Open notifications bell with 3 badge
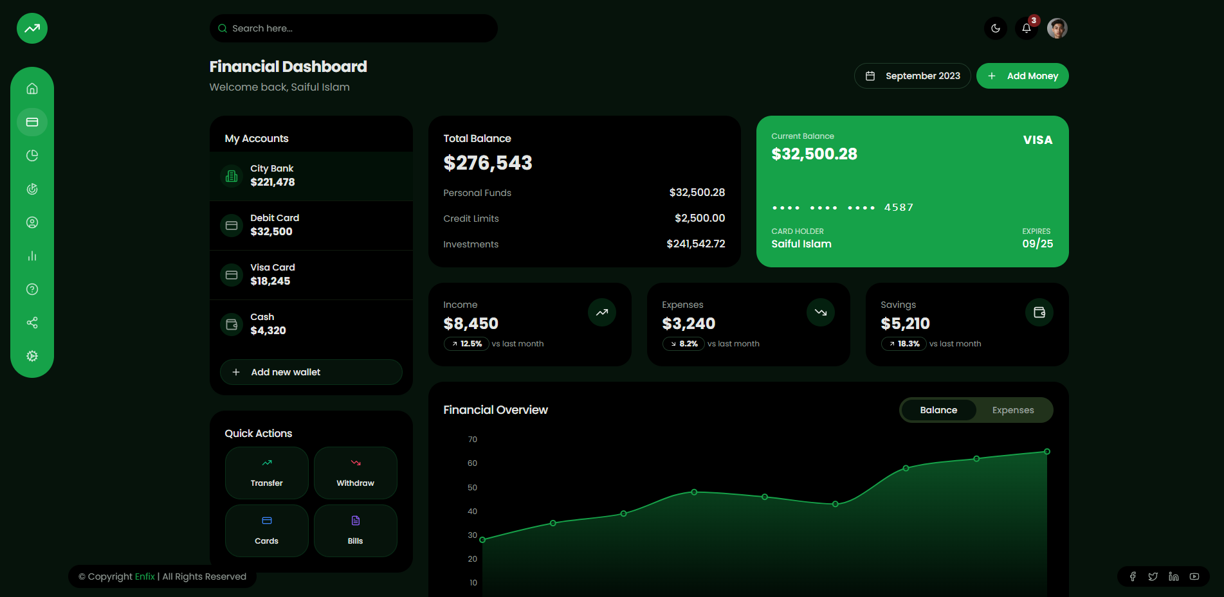Screen dimensions: 1224x597 pos(1027,28)
